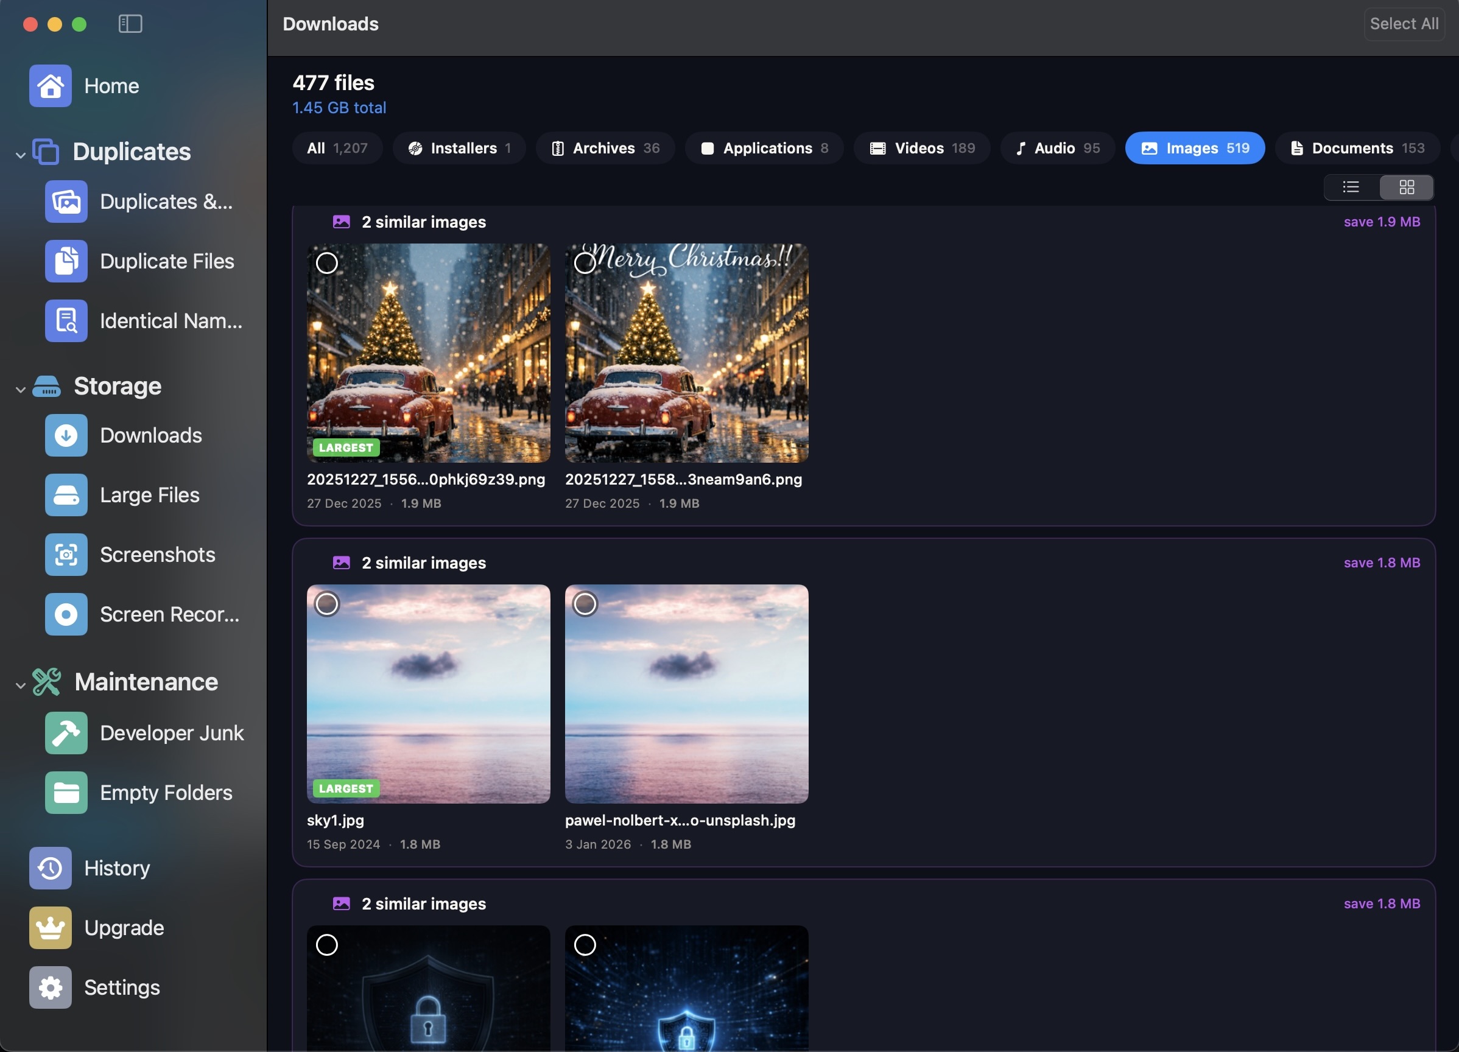Click the 20251227_1558...3neam9an6.png file name
The width and height of the screenshot is (1459, 1052).
[x=683, y=479]
